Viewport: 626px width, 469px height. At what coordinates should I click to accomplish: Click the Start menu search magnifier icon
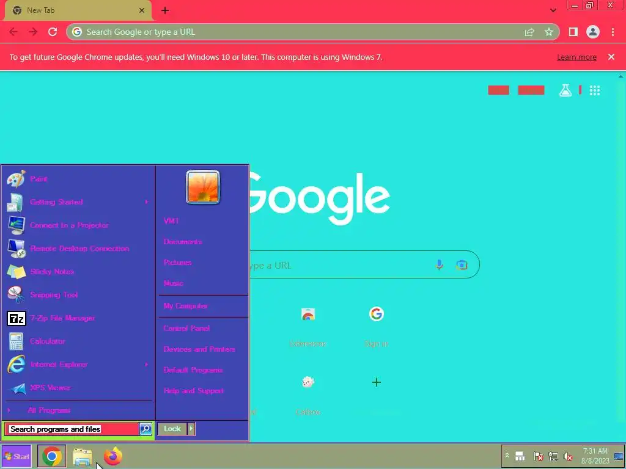pos(145,429)
